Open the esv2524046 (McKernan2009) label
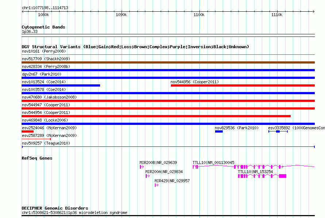Image resolution: width=325 pixels, height=218 pixels. pos(49,128)
